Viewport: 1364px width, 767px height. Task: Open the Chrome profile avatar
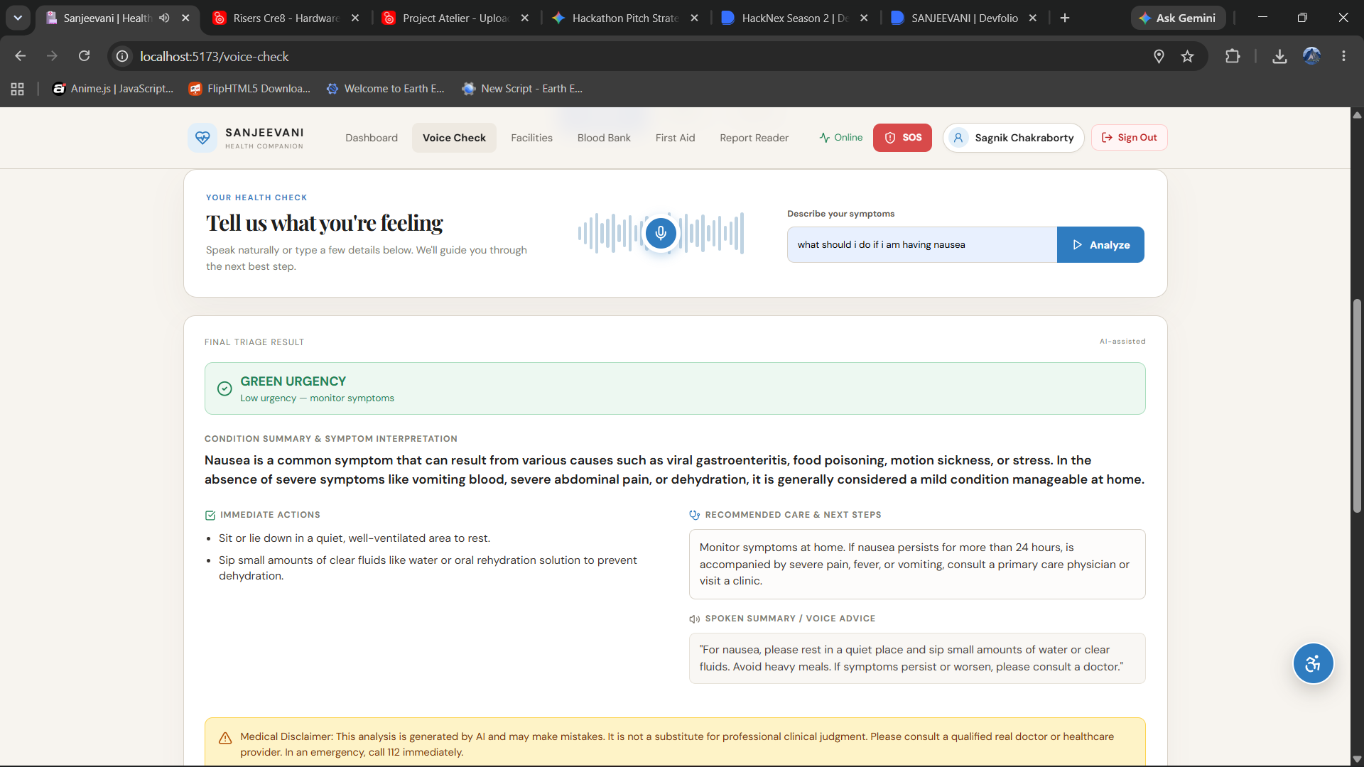(x=1311, y=56)
